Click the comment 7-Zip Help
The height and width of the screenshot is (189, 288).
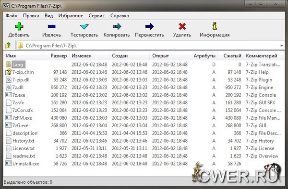click(x=257, y=72)
